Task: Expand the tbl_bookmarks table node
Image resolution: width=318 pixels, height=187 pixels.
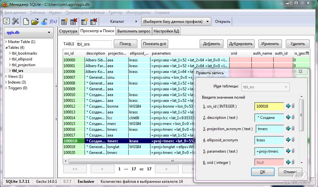Action: pos(10,53)
